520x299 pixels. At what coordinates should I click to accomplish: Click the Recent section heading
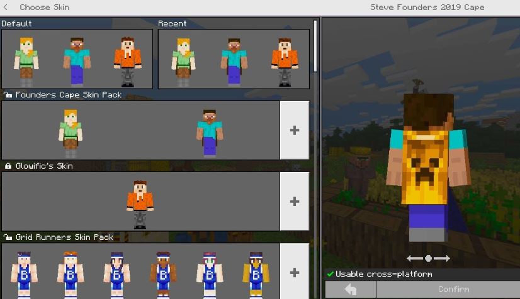click(172, 23)
